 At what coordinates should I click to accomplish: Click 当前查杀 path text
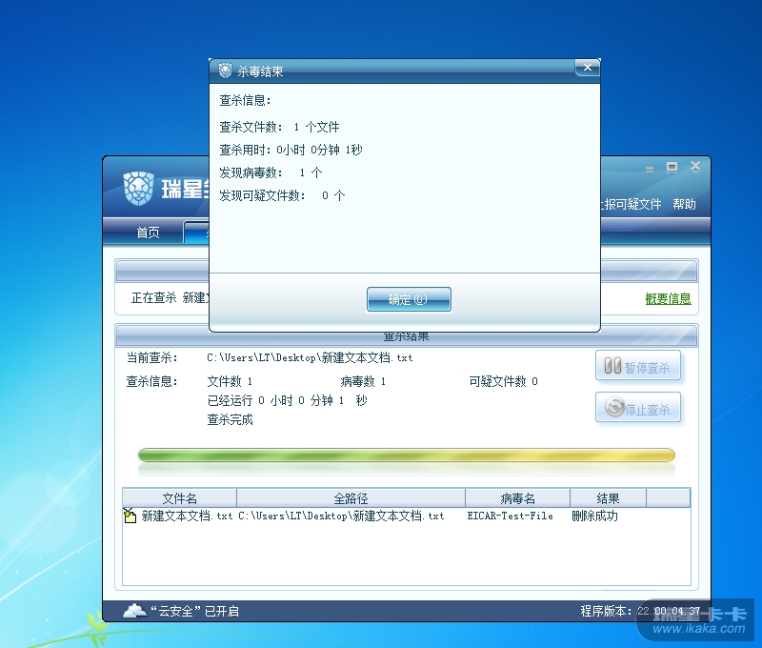click(x=310, y=357)
